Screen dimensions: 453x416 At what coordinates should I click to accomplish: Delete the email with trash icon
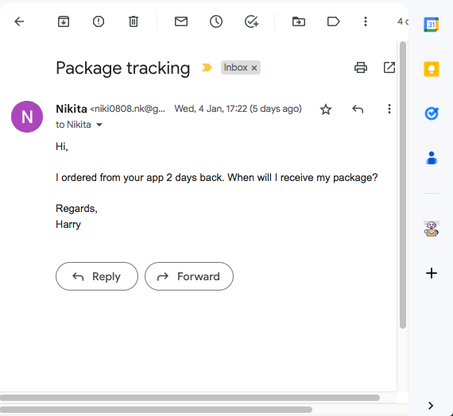pos(134,21)
